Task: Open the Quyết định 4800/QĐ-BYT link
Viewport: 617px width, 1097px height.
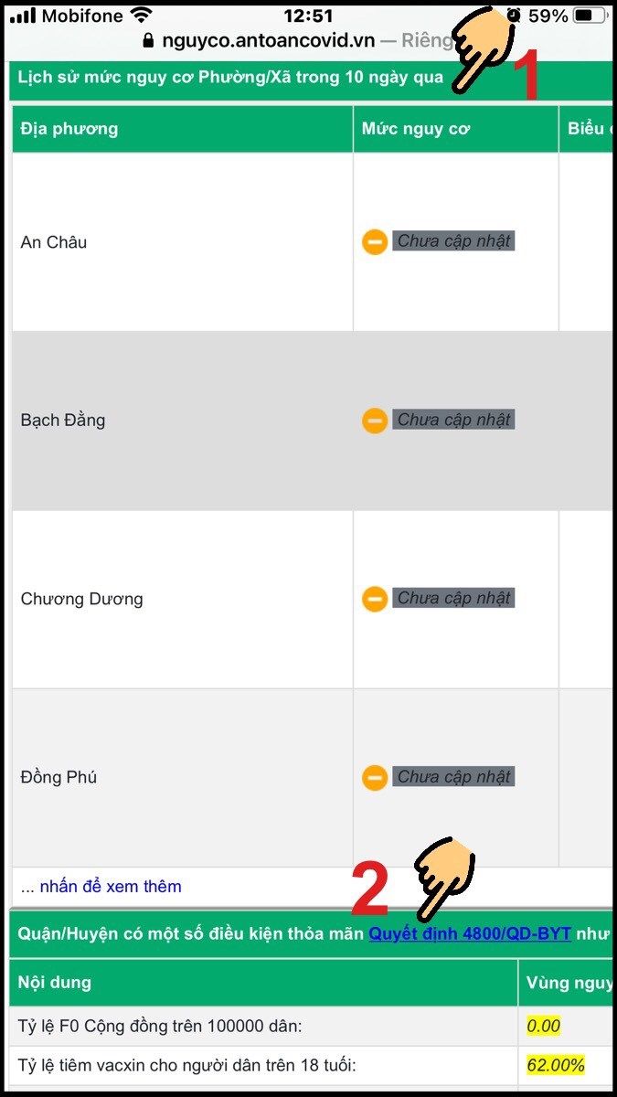Action: tap(470, 933)
